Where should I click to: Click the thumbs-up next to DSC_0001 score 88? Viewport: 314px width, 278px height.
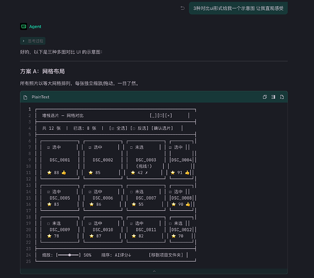[64, 172]
